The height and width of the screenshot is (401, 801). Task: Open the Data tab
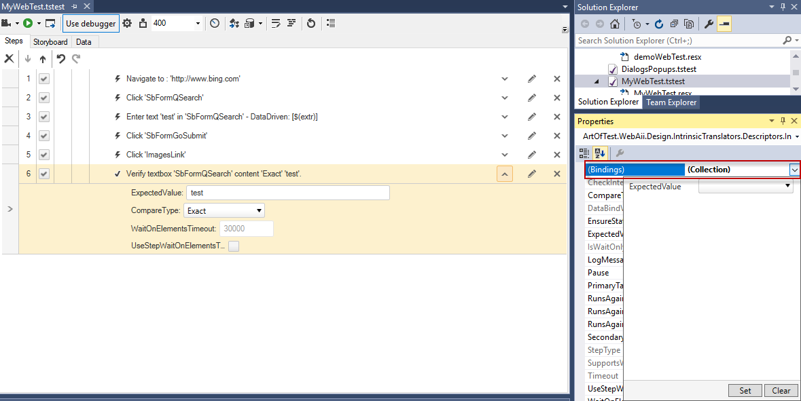(84, 42)
